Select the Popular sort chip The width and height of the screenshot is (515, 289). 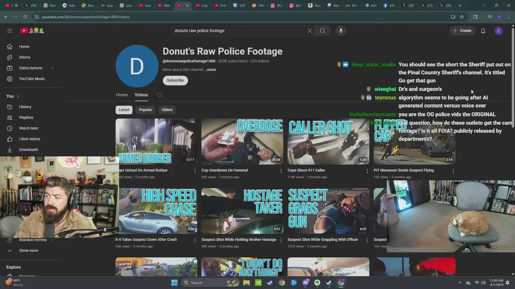click(145, 110)
